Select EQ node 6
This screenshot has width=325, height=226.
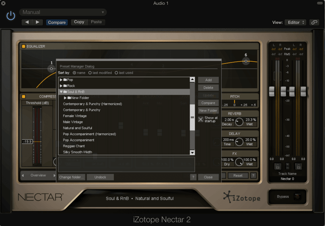(x=246, y=61)
